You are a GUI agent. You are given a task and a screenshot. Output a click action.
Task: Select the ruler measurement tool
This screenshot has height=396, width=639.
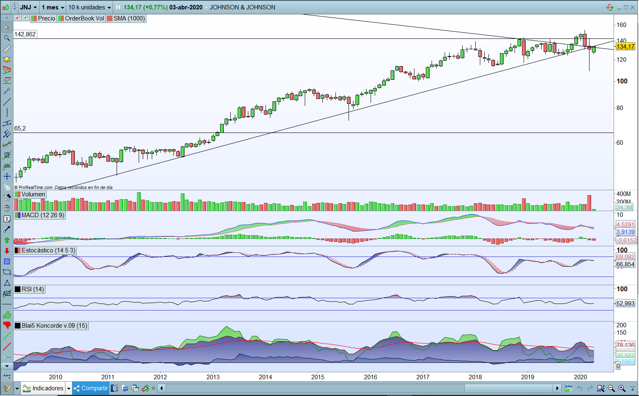click(x=7, y=49)
